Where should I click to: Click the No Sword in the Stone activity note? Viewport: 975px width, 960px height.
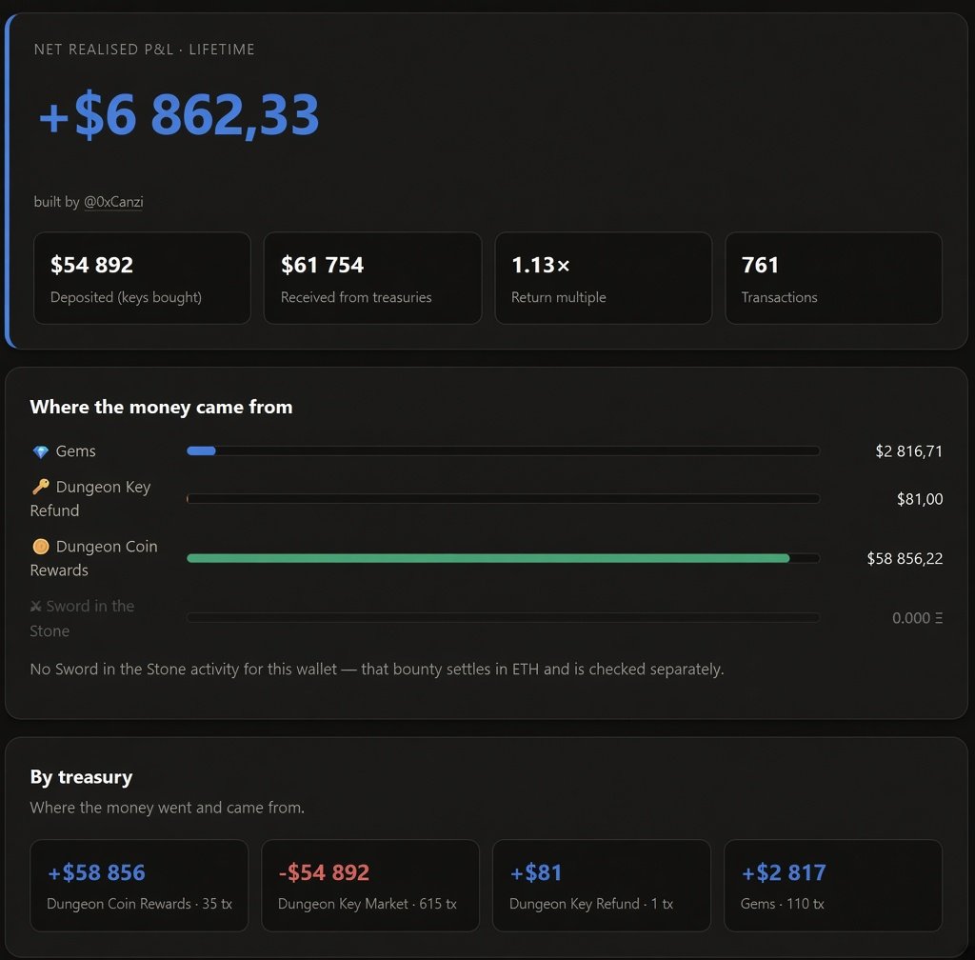click(x=377, y=669)
